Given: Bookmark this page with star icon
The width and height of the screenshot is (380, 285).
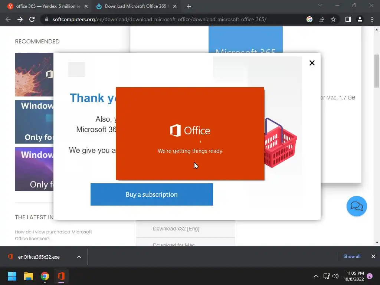Looking at the screenshot, I should [333, 19].
